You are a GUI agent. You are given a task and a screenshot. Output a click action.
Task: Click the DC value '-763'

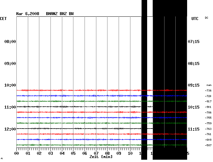(208, 129)
